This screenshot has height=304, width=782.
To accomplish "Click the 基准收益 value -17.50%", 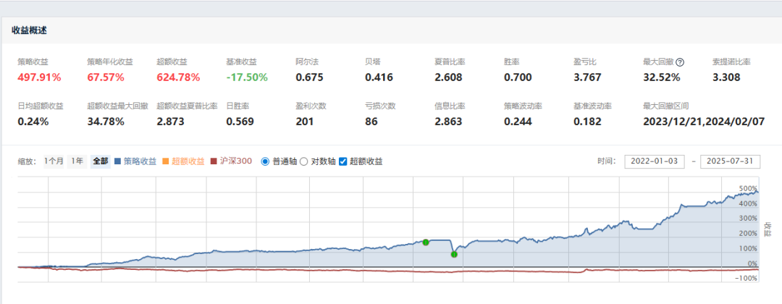I will click(247, 77).
